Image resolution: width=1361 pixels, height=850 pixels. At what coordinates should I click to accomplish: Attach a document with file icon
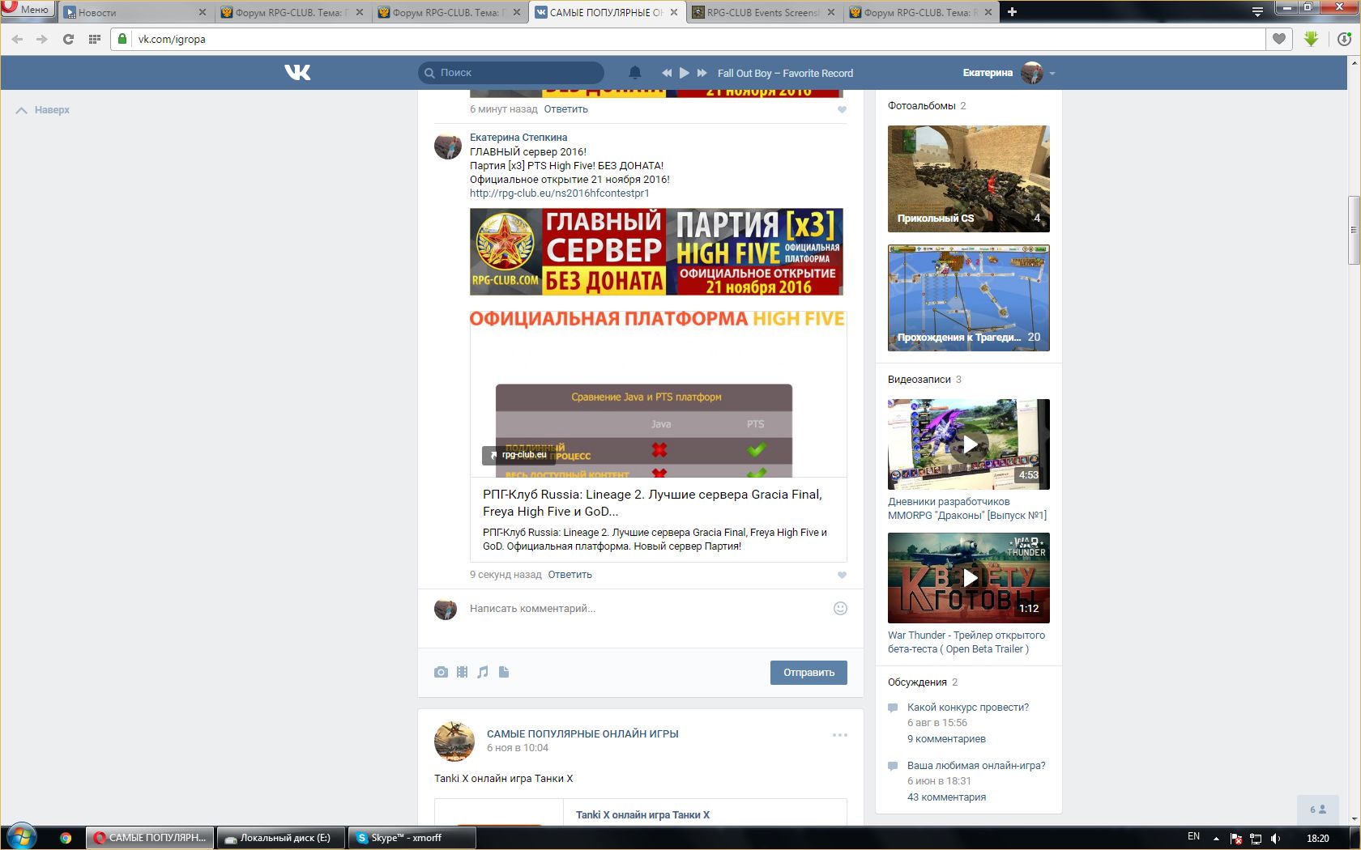[x=504, y=672]
